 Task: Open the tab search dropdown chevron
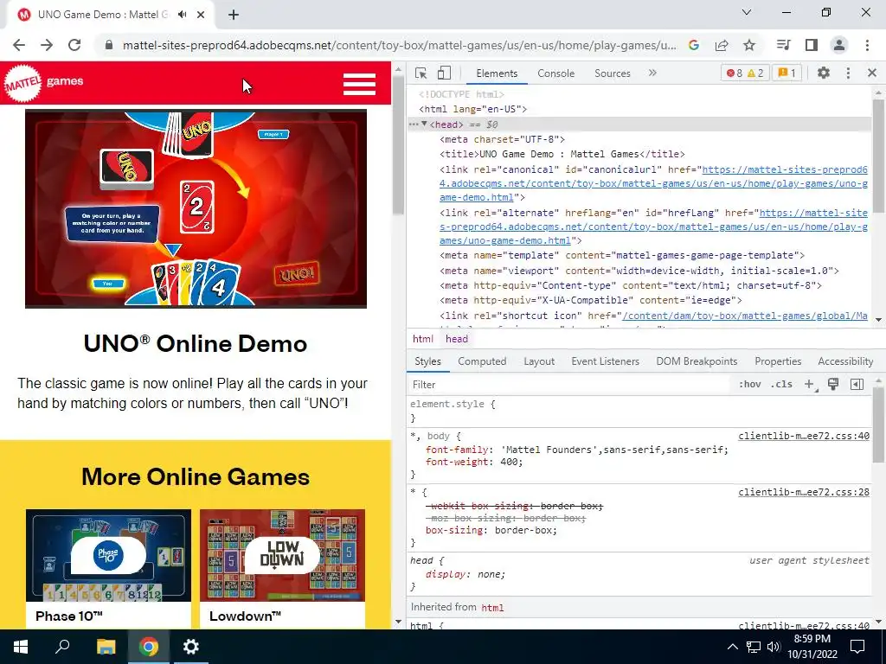pos(747,12)
